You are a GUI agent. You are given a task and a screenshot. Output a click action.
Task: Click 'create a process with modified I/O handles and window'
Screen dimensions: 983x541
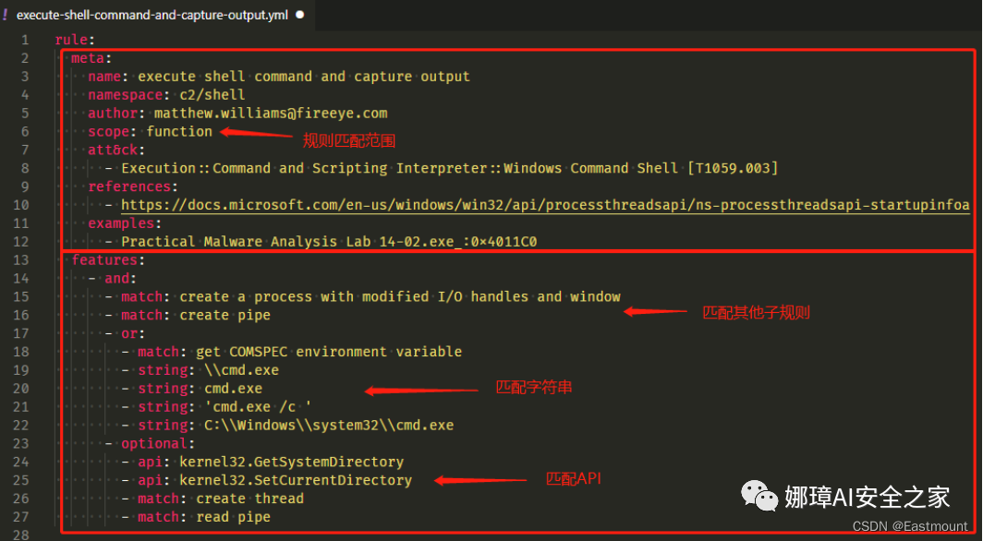point(400,296)
